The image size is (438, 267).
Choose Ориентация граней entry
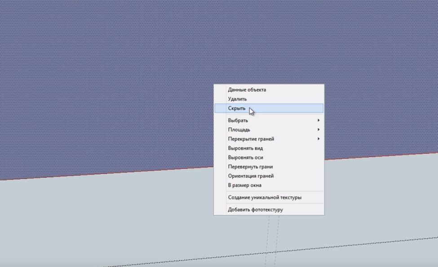(251, 176)
